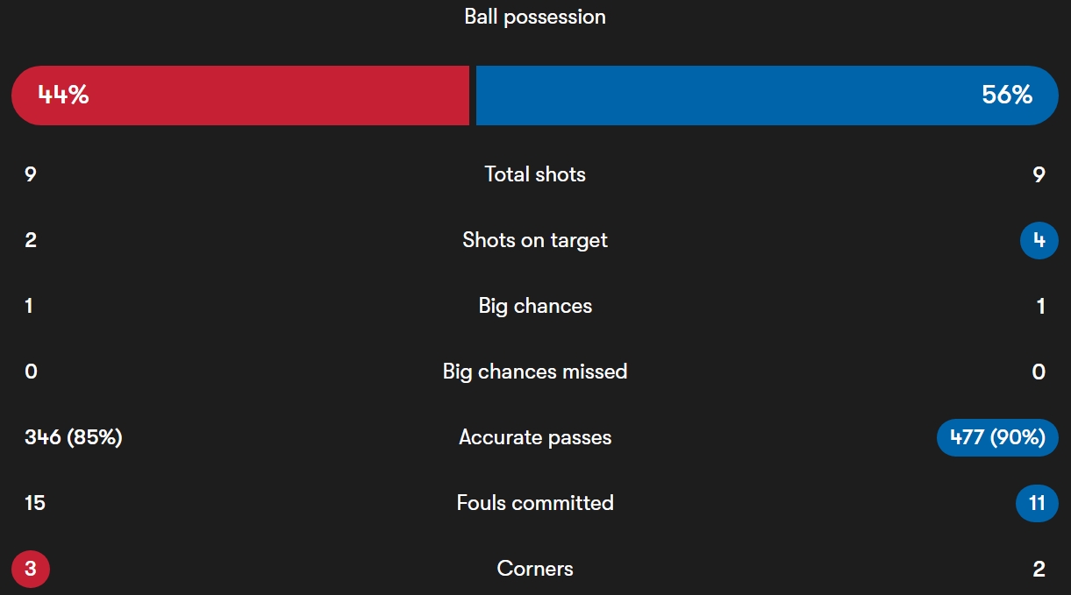Click the Corners label
Viewport: 1071px width, 595px height.
[535, 569]
